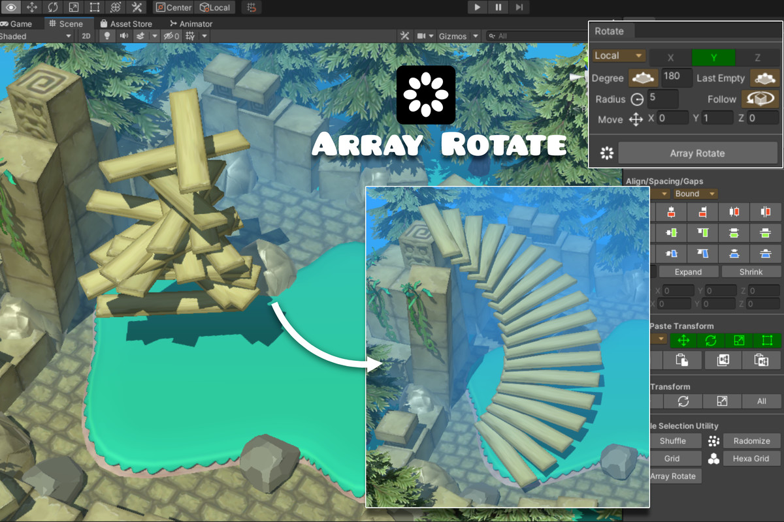This screenshot has width=784, height=522.
Task: Toggle the Follow rotation icon button
Action: click(759, 99)
